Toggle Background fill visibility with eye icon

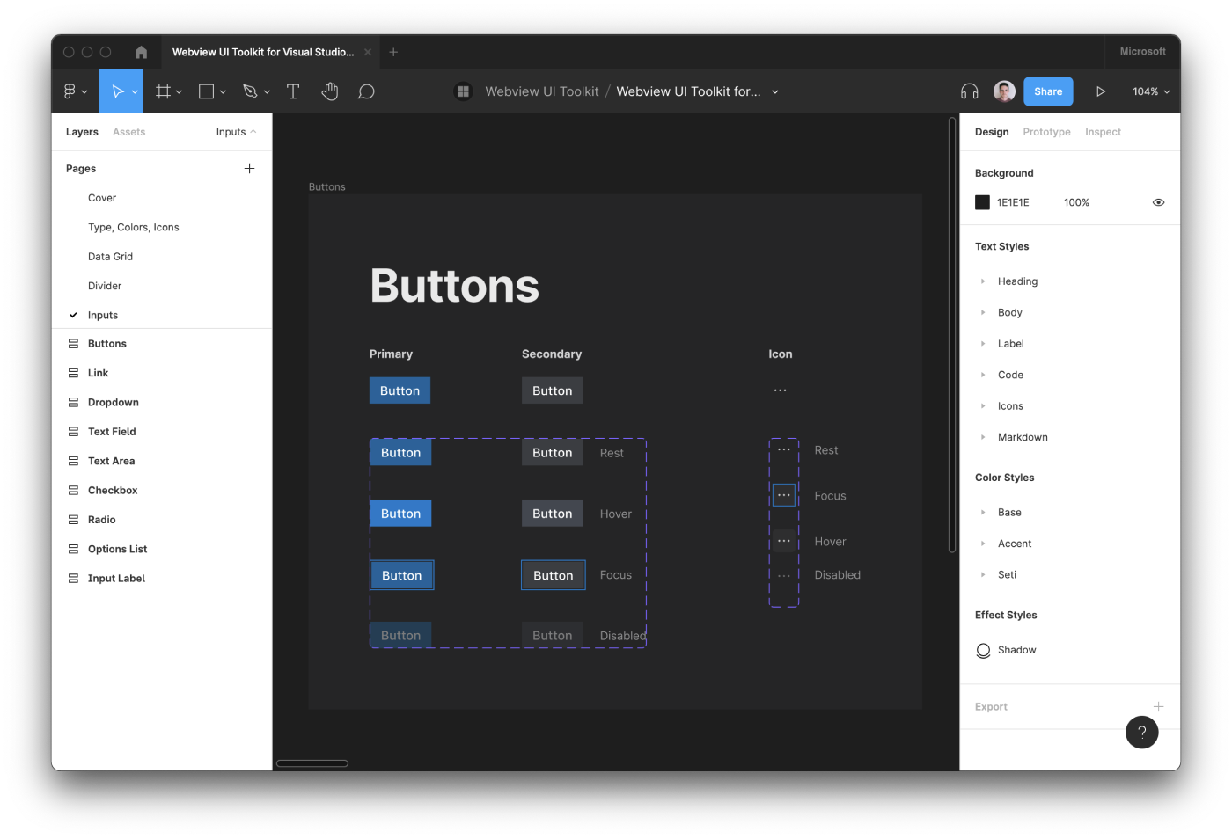click(1158, 202)
